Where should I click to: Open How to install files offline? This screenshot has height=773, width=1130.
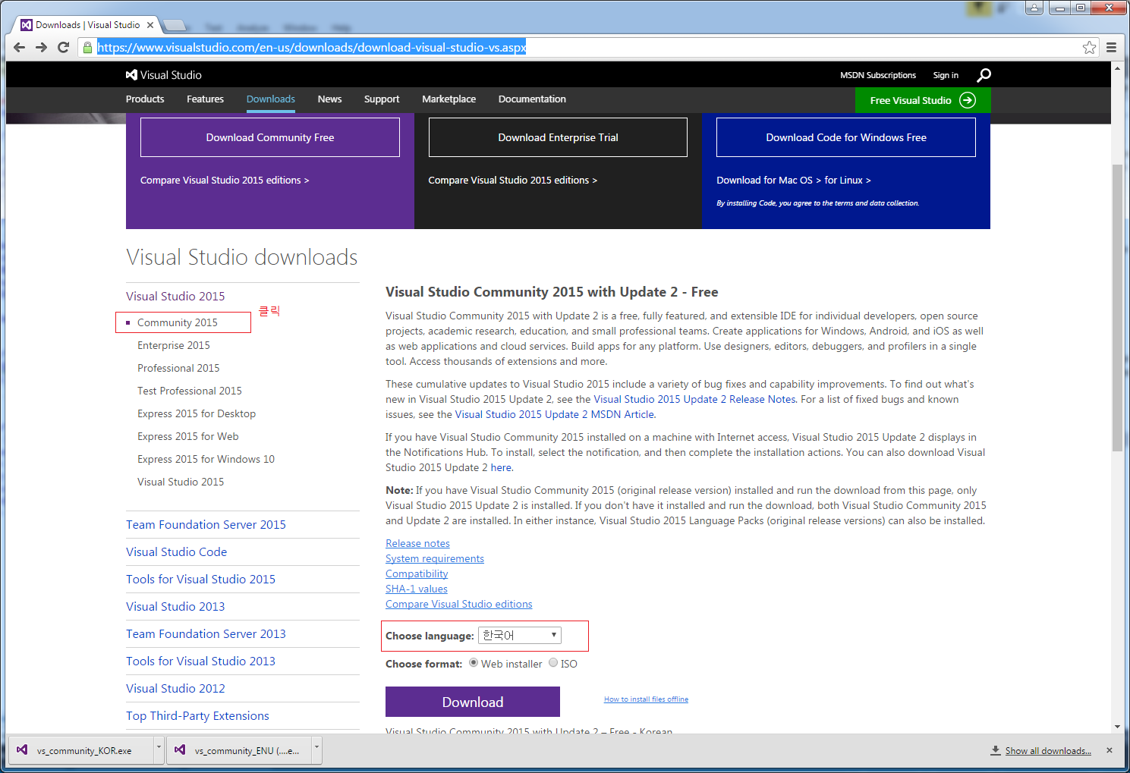click(x=646, y=699)
